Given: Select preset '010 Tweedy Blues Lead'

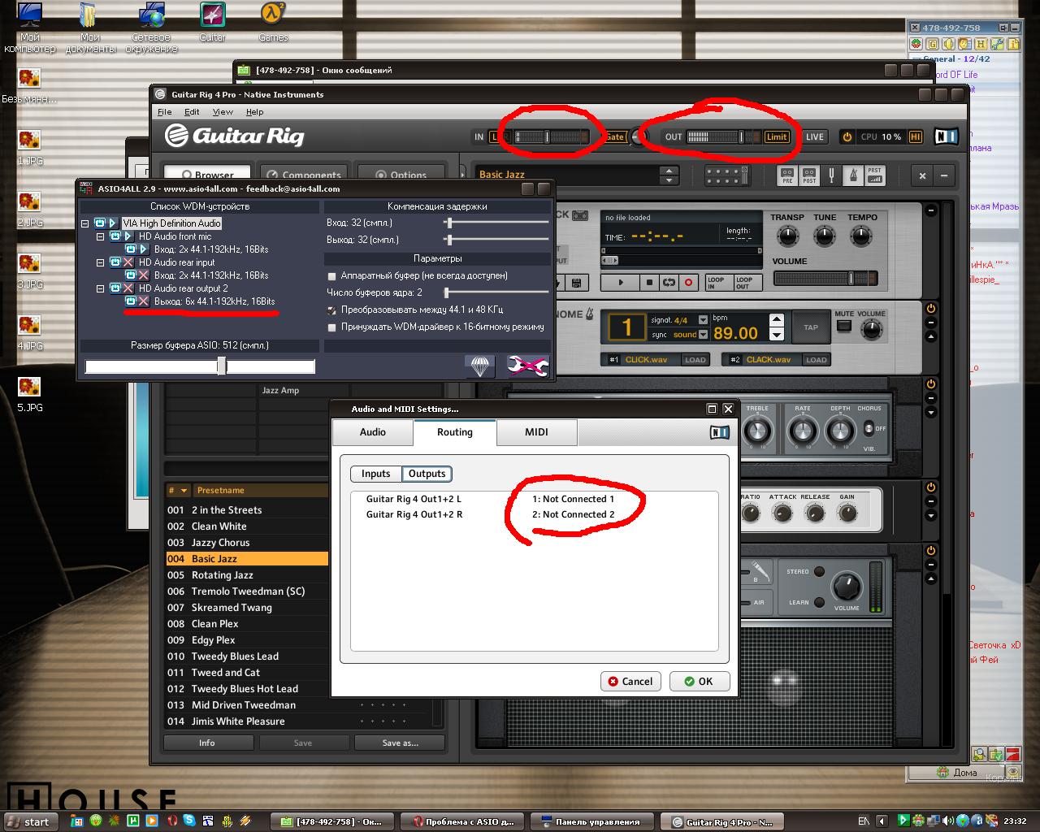Looking at the screenshot, I should [247, 656].
